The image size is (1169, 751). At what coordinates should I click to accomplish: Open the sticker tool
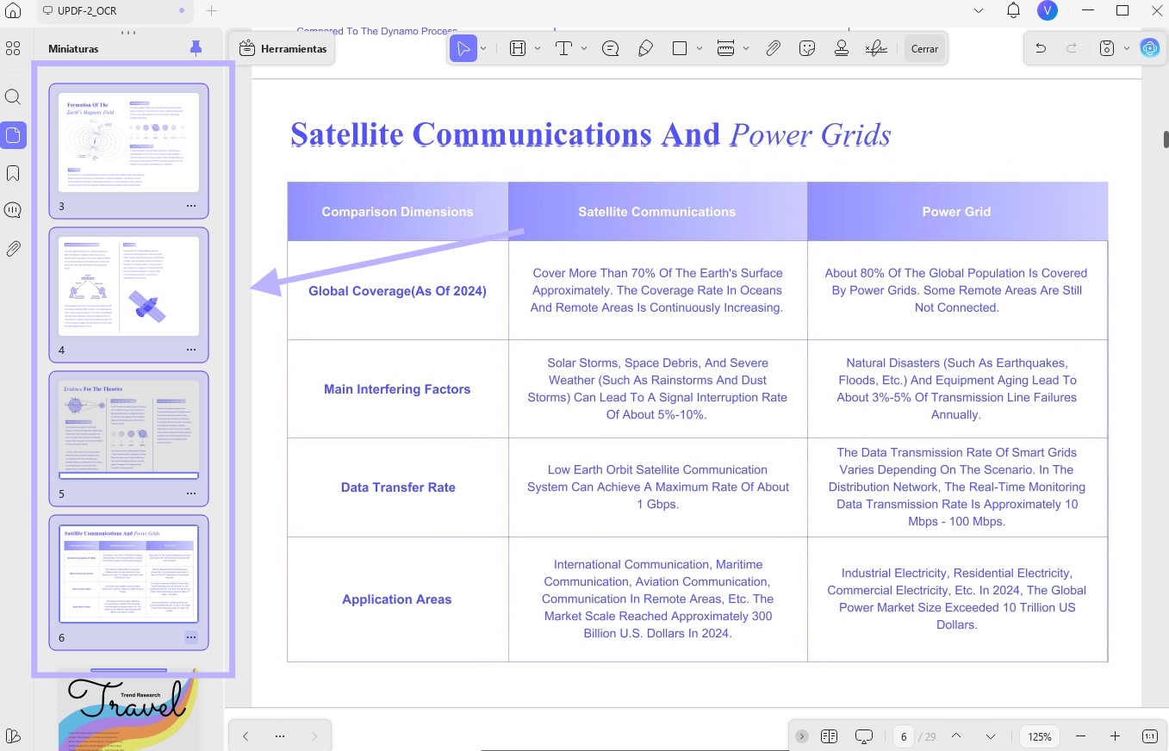coord(807,48)
